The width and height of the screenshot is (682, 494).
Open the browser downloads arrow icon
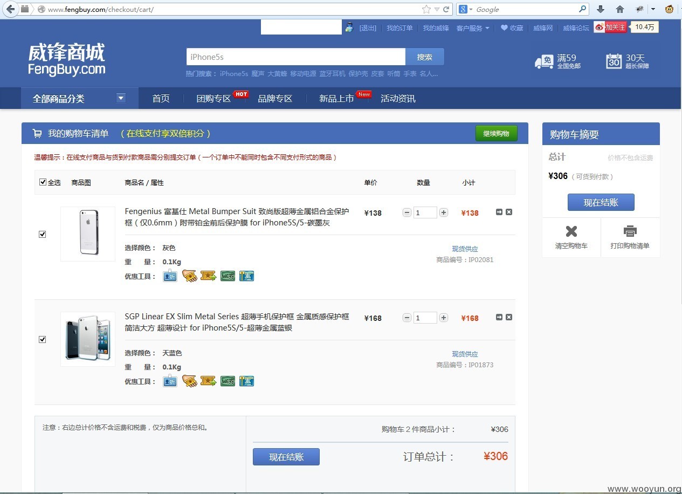point(601,9)
